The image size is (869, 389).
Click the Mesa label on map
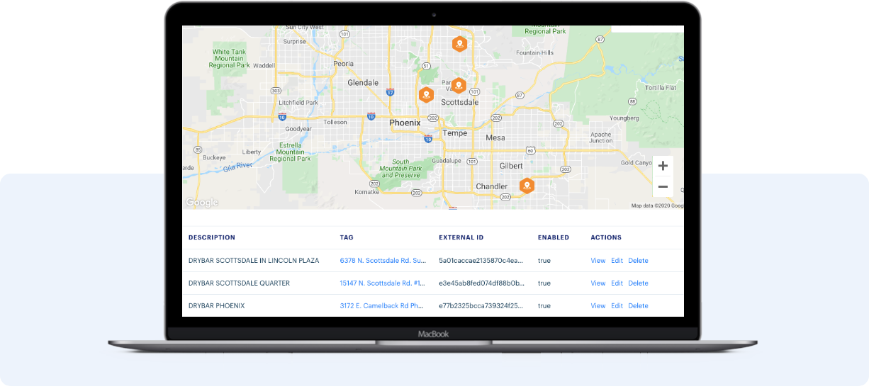click(495, 137)
